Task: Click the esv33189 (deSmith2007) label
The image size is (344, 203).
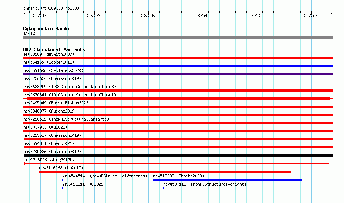Action: pyautogui.click(x=49, y=54)
